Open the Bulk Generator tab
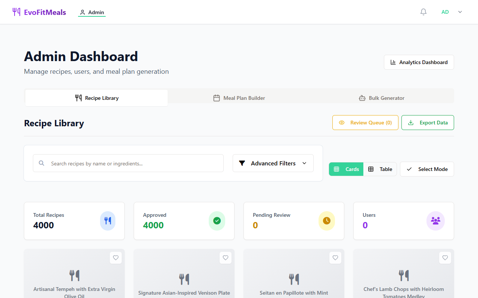478x298 pixels. click(381, 98)
